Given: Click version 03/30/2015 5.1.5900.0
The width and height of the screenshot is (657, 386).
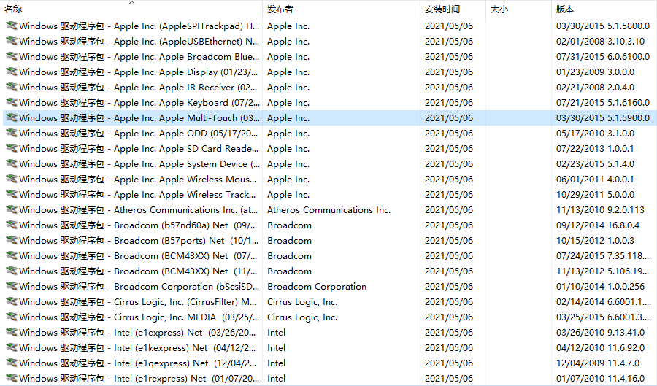Looking at the screenshot, I should click(603, 118).
